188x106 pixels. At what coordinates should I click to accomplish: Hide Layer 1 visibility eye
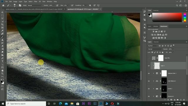149,66
